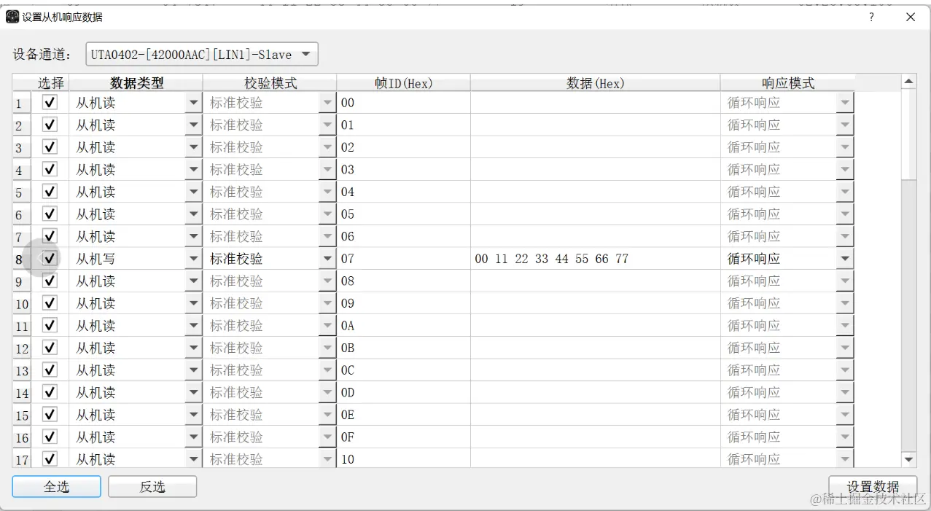Toggle the checkbox in row 10
This screenshot has width=931, height=511.
[x=50, y=303]
